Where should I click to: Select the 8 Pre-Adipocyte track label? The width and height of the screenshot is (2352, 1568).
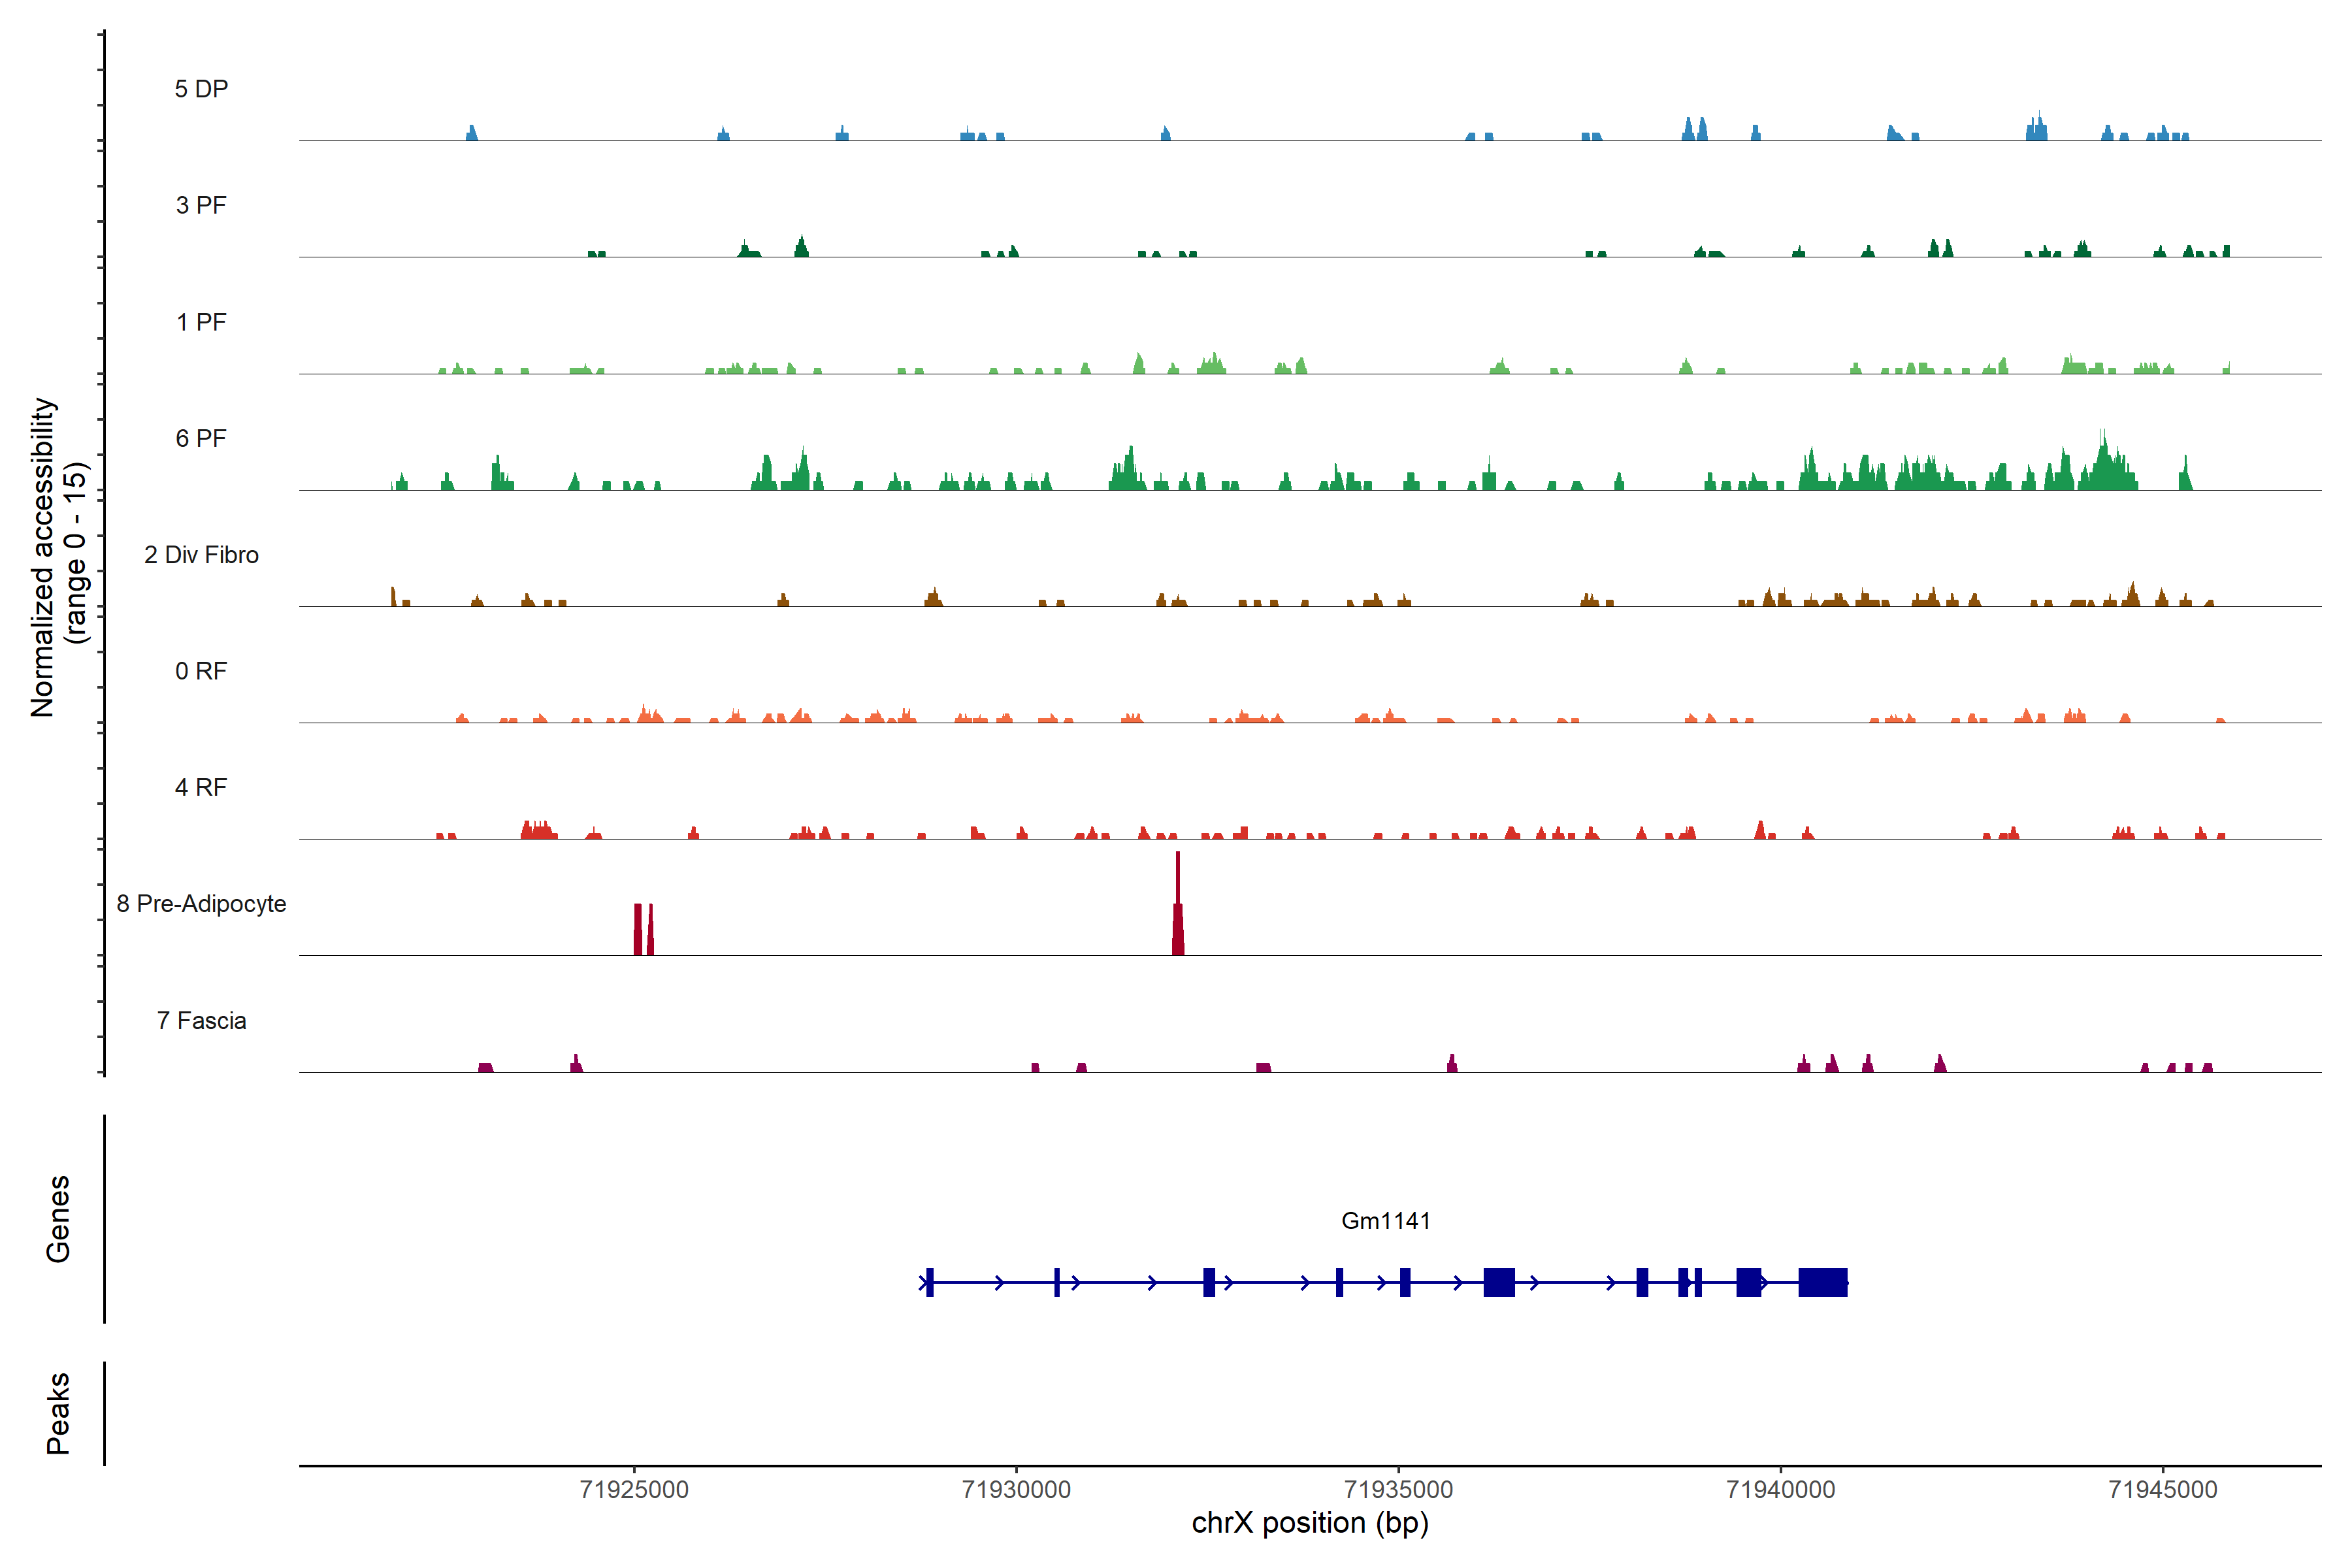(201, 904)
